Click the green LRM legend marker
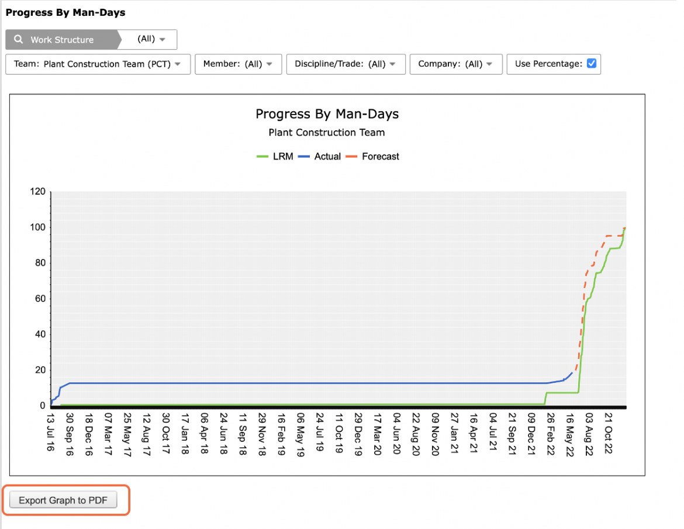This screenshot has width=684, height=529. click(x=262, y=157)
